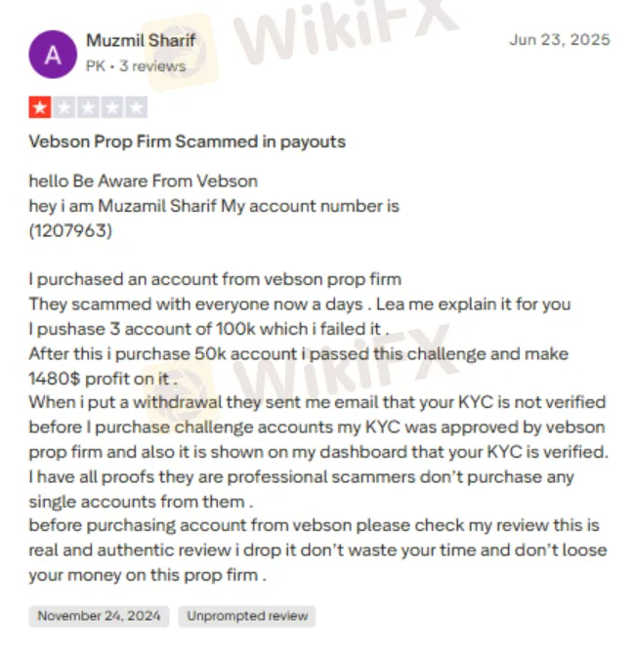Click the Unprompted review label tag
The image size is (634, 651).
click(x=247, y=616)
